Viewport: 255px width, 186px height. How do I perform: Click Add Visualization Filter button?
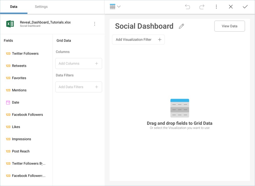[x=138, y=40]
